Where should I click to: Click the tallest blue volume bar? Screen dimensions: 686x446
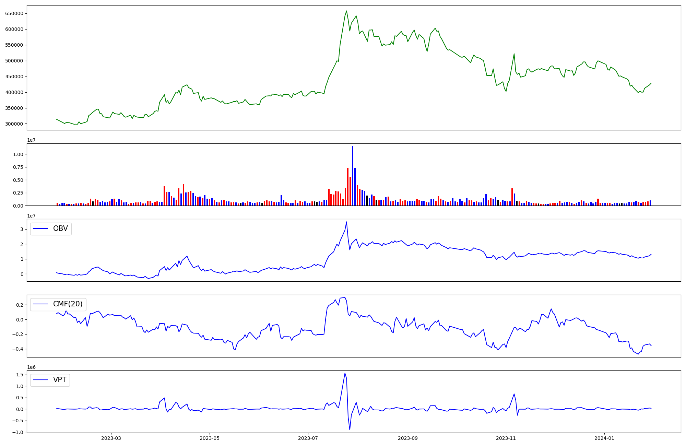(352, 175)
